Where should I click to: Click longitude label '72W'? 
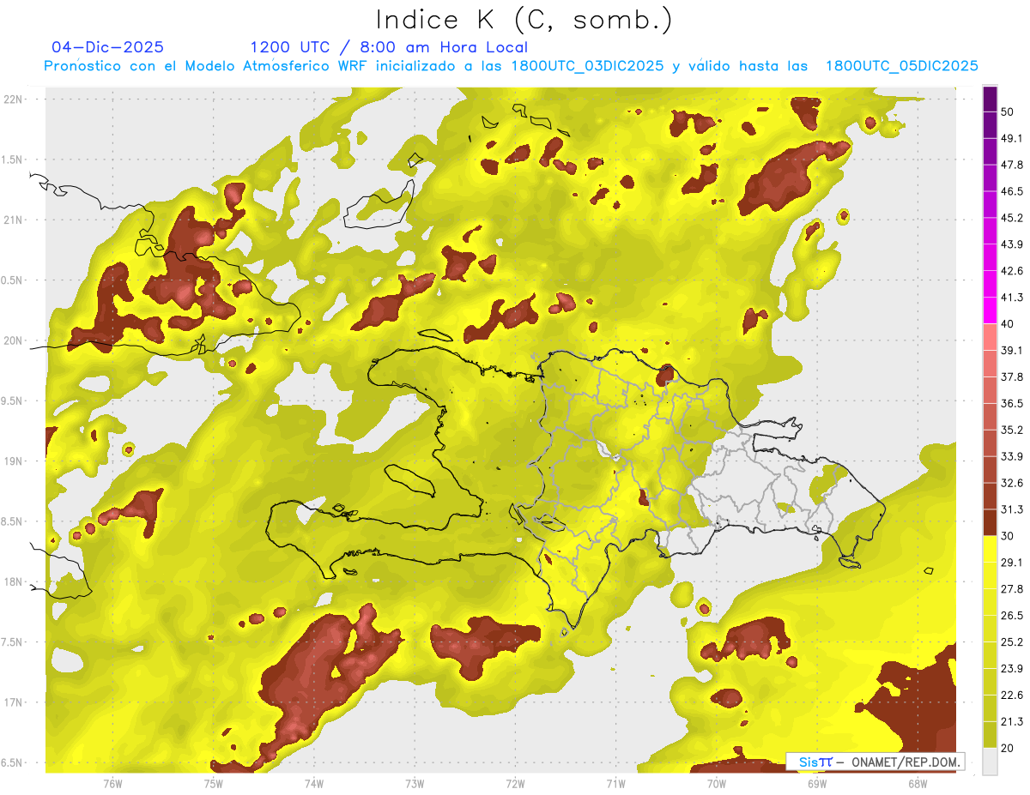point(515,783)
